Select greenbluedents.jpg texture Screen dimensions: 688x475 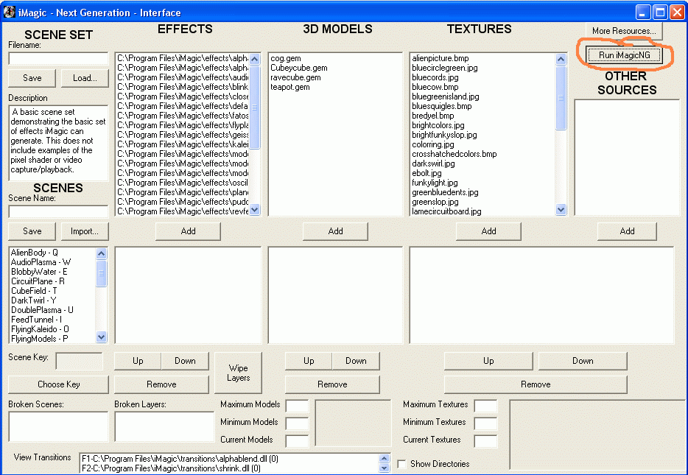(x=445, y=193)
